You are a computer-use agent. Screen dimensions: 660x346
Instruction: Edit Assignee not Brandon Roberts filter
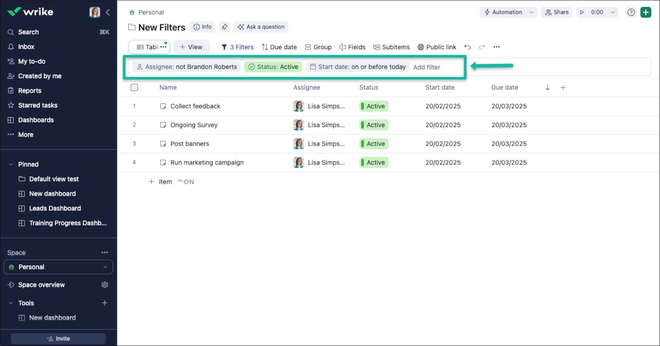pos(187,67)
